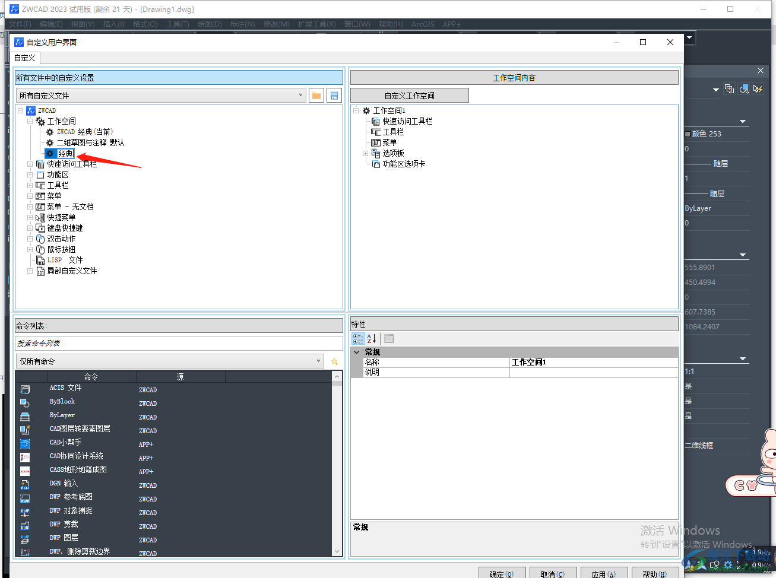Click the 说明 property row

click(x=514, y=372)
